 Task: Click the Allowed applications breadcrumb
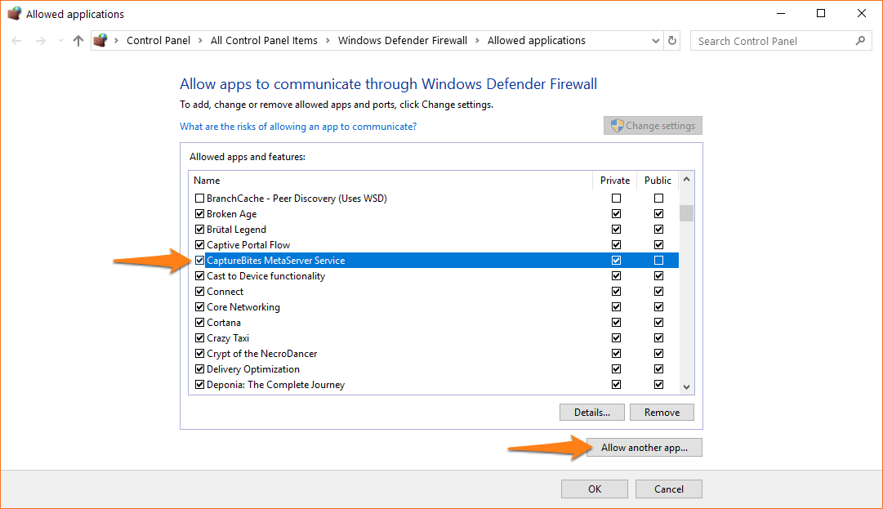(537, 41)
